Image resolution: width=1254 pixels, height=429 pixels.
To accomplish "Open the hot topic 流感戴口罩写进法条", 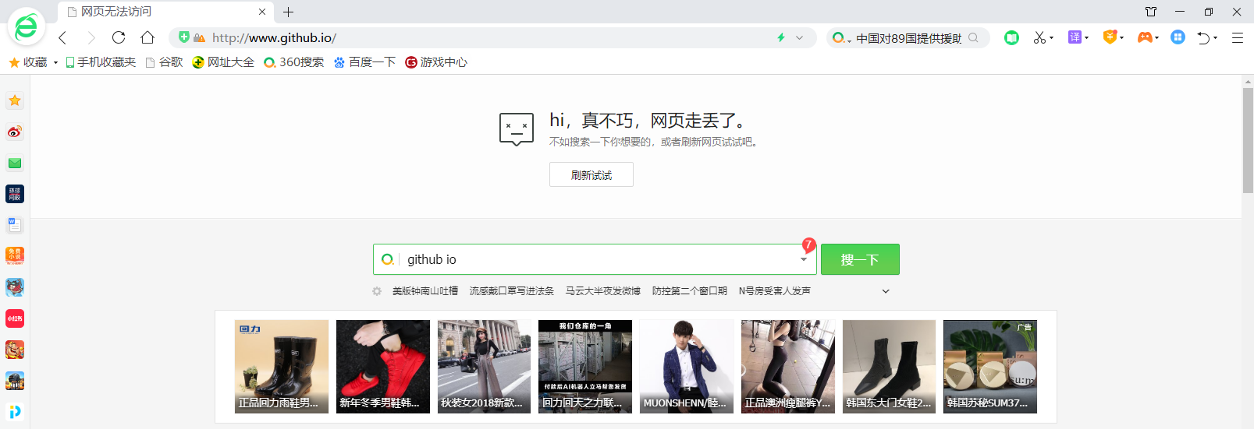I will coord(512,291).
